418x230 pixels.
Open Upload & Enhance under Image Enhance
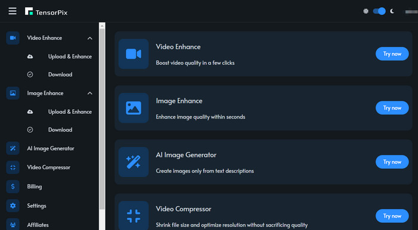[x=70, y=111]
